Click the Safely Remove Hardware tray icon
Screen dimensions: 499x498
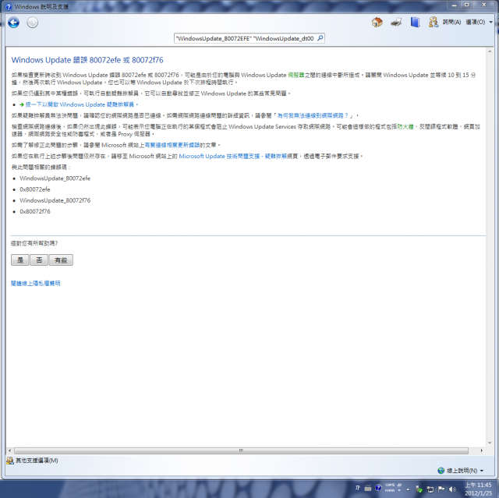(419, 489)
